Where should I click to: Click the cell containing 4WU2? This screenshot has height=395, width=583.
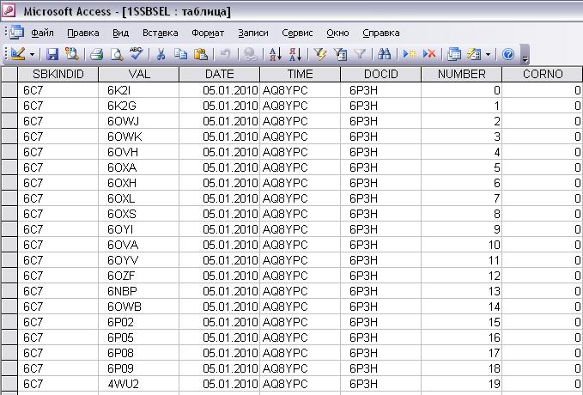139,384
